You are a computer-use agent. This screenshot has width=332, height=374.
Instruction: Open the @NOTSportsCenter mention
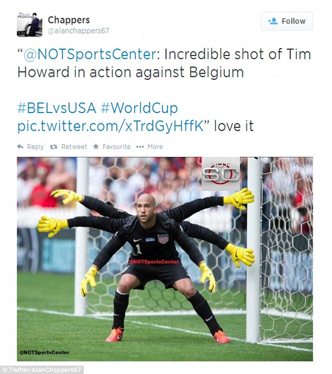click(90, 54)
